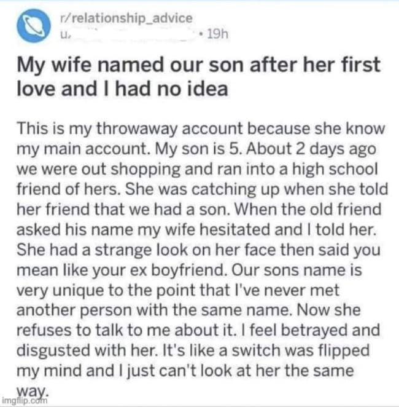This screenshot has width=399, height=407.
Task: Click the line starting "another person with the same name"
Action: click(x=188, y=310)
